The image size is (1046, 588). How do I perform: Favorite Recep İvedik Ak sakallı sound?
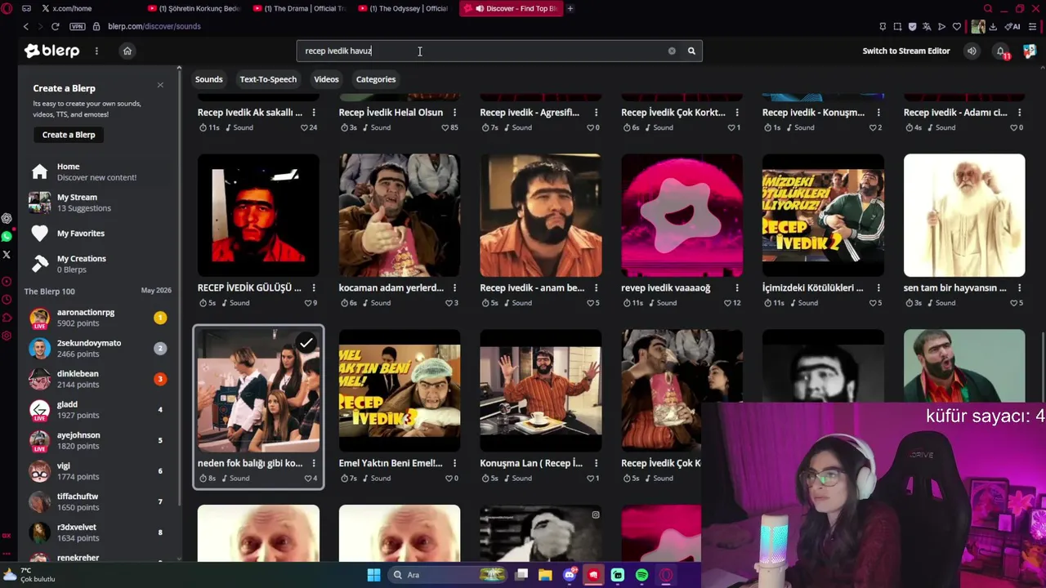(304, 128)
